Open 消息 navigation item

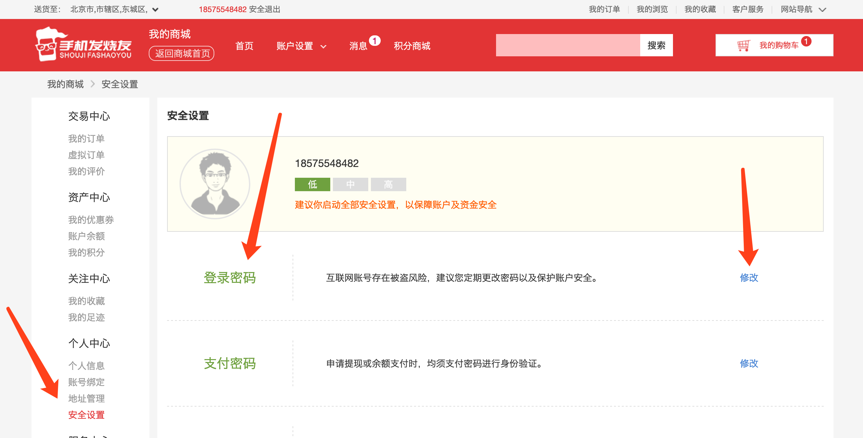coord(358,46)
